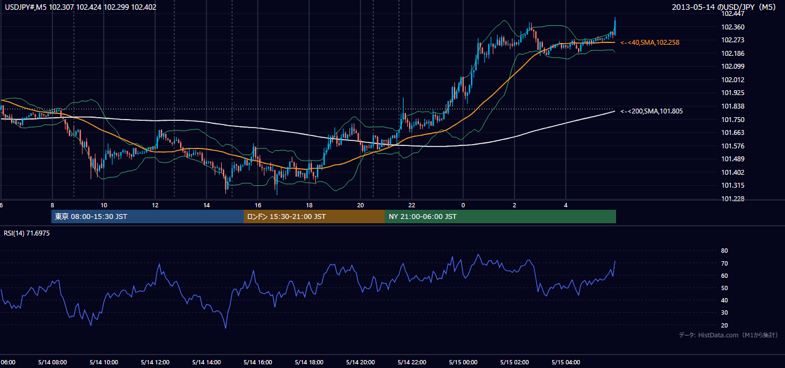Screen dimensions: 785x368
Task: Click the latest candlestick at chart's right edge
Action: point(615,27)
